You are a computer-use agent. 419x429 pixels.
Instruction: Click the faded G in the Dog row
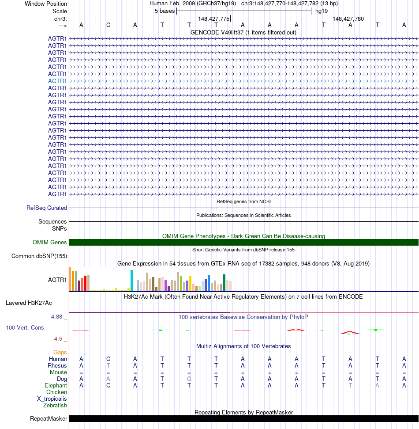pyautogui.click(x=189, y=379)
